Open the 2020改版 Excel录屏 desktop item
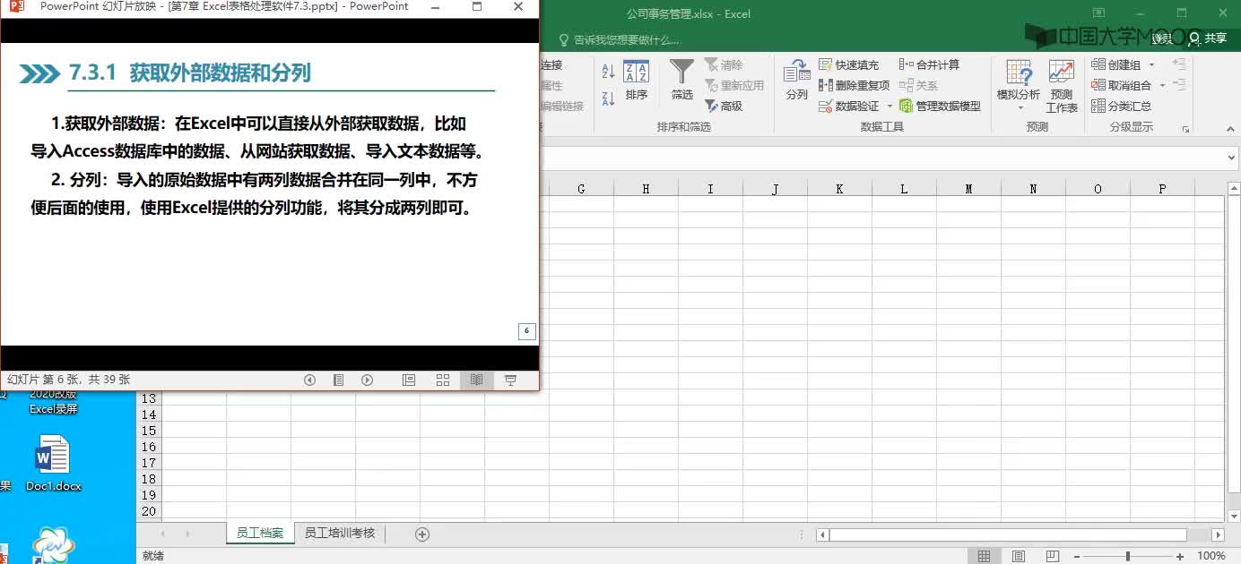 coord(53,402)
